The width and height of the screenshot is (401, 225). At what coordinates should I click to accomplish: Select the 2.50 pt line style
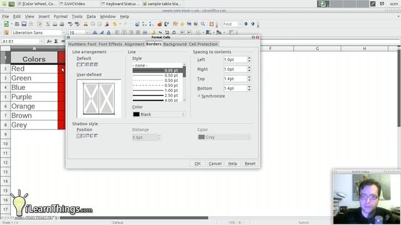click(158, 96)
